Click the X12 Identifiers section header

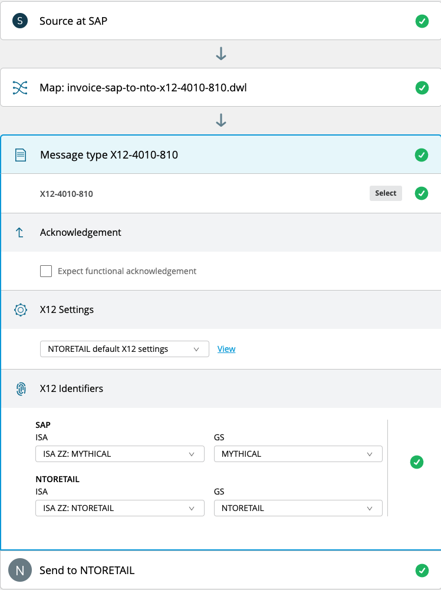click(221, 388)
